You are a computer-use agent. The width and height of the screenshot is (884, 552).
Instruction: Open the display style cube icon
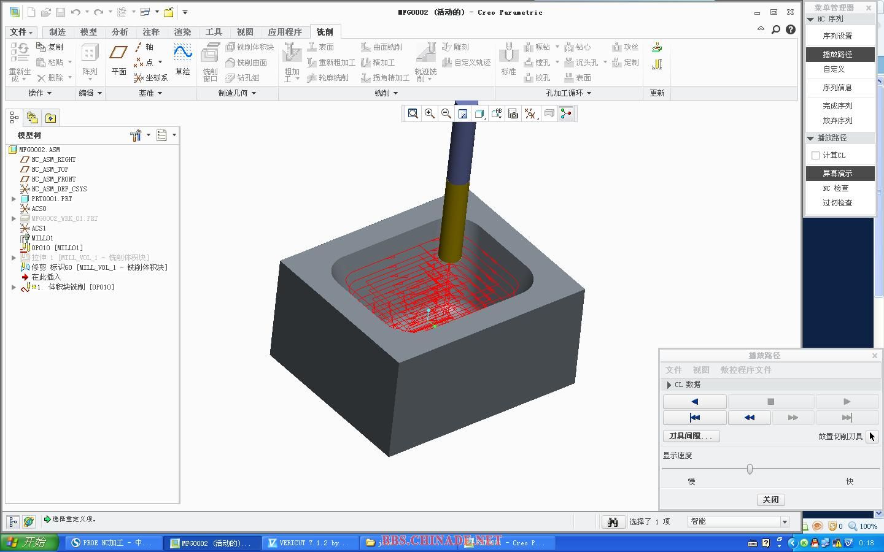(479, 113)
